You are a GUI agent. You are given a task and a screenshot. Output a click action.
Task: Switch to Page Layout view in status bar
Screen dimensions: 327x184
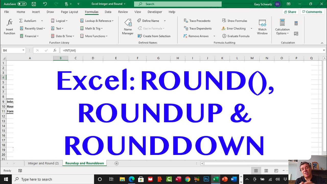click(266, 171)
